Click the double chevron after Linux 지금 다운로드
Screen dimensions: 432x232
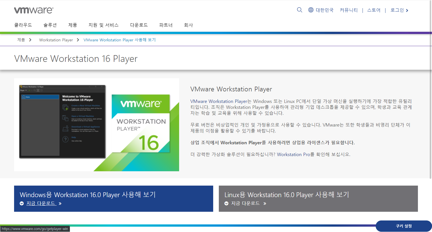265,204
